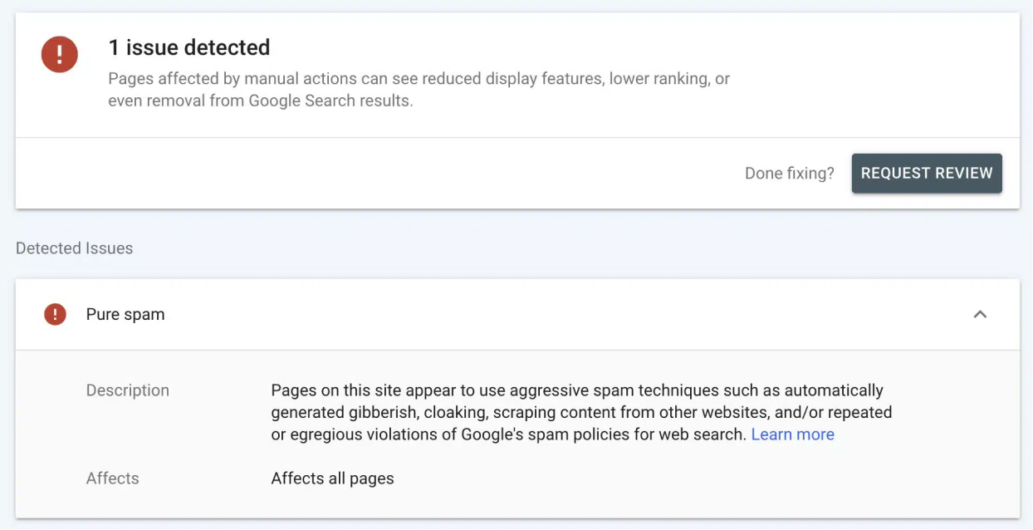Click the red alert icon beside issue count

(60, 55)
